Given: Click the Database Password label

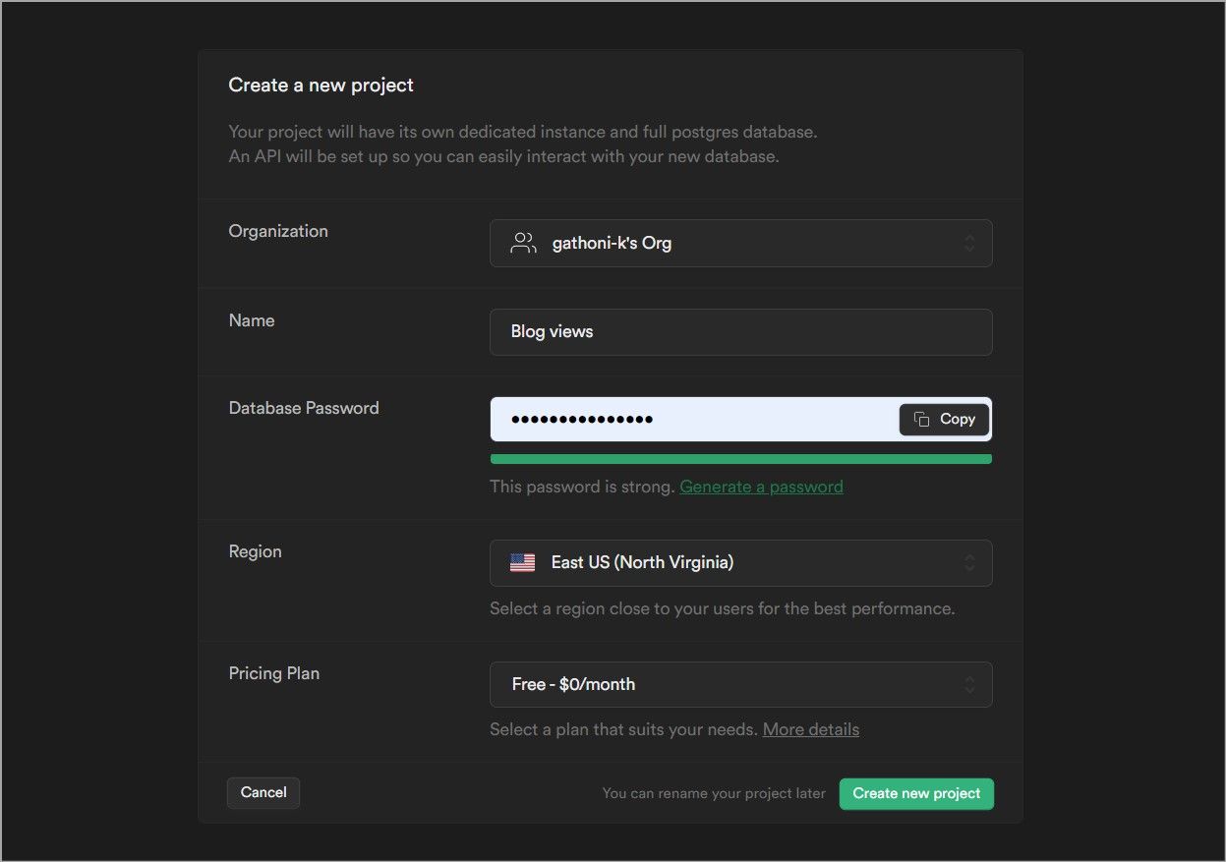Looking at the screenshot, I should coord(303,408).
